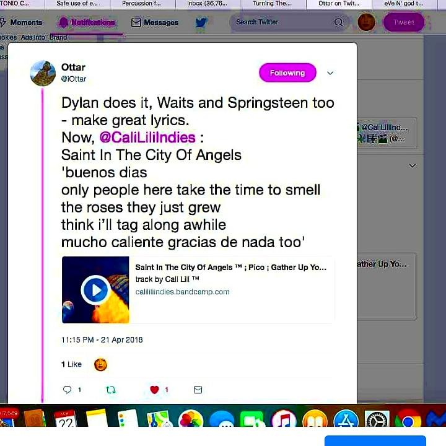Image resolution: width=446 pixels, height=446 pixels.
Task: Switch to the Percussion browser tab
Action: click(x=142, y=4)
